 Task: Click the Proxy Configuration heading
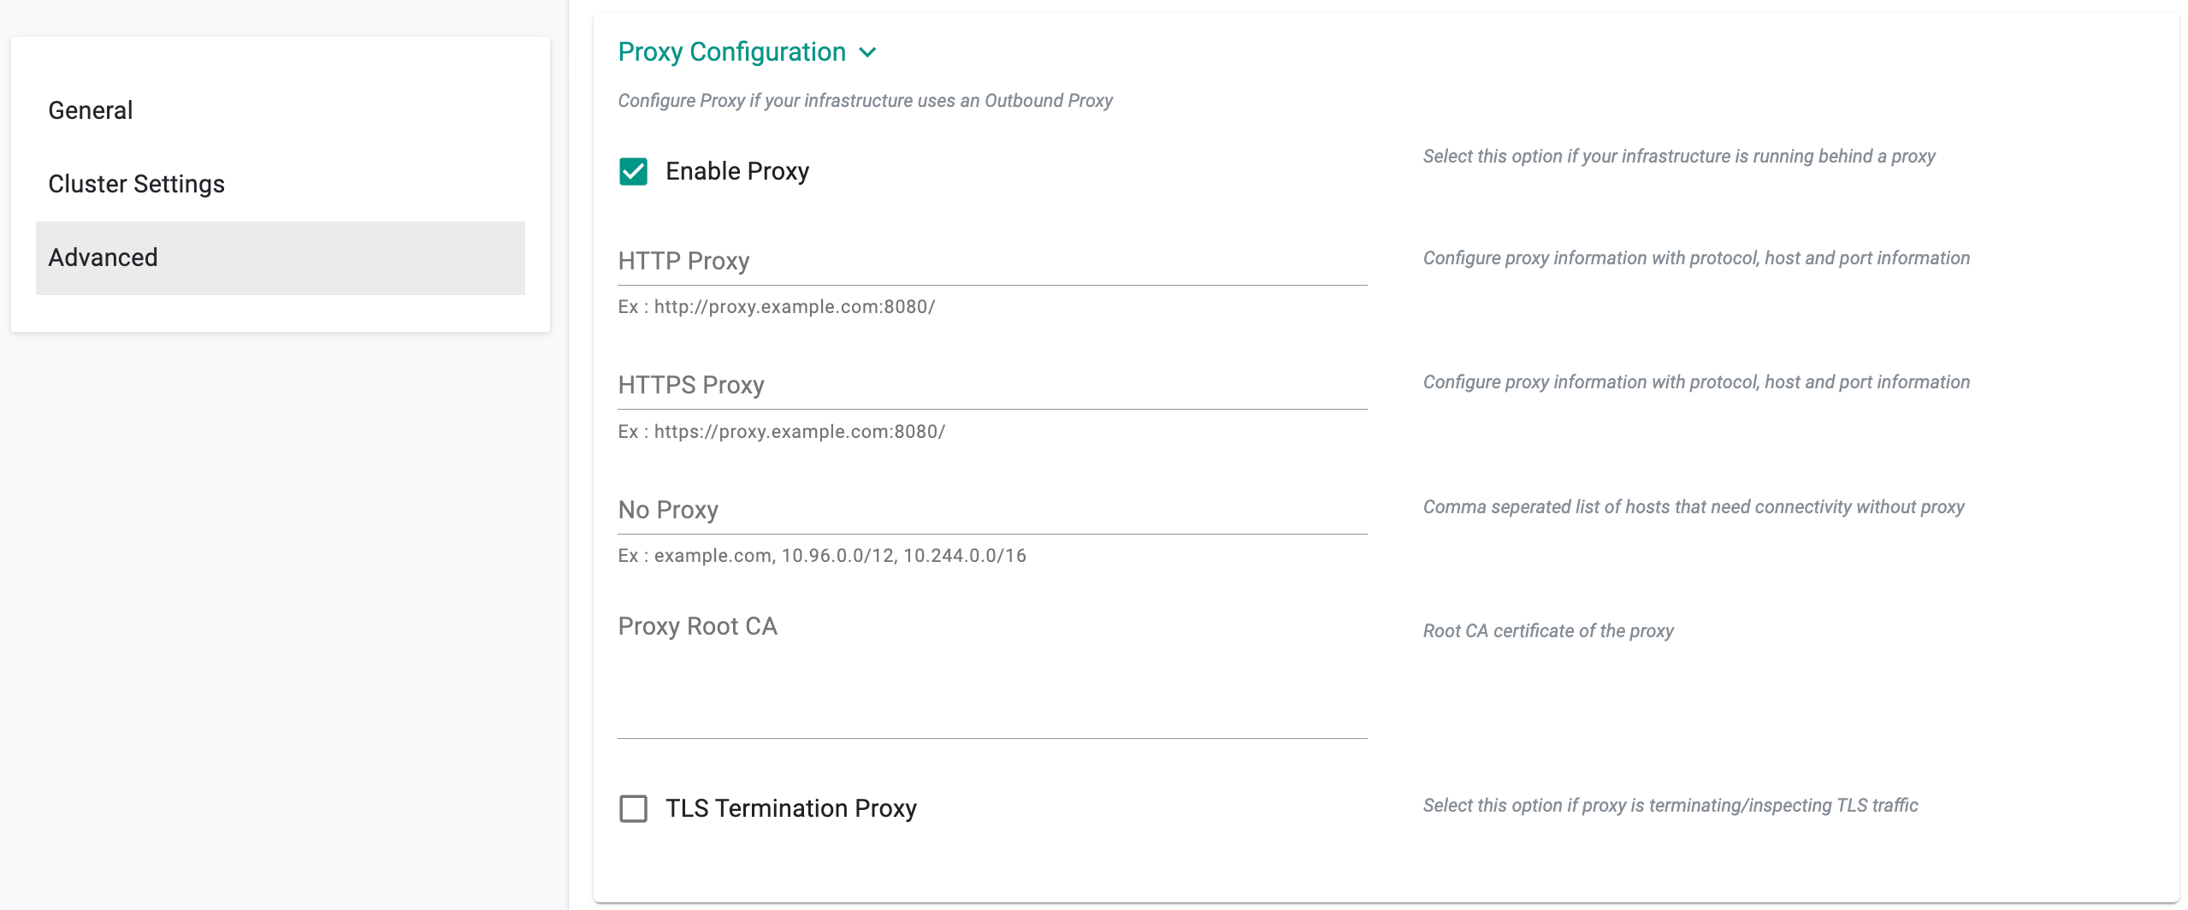(731, 52)
